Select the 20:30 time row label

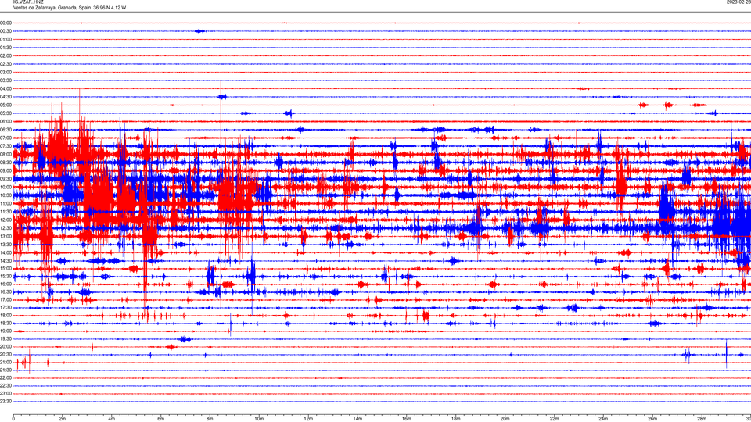pyautogui.click(x=5, y=355)
